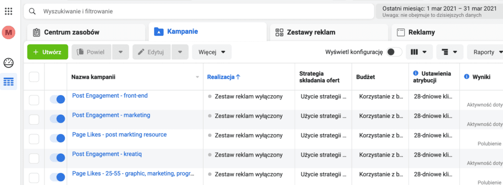Open the nine-dot apps grid menu
This screenshot has width=503, height=185.
pos(9,11)
